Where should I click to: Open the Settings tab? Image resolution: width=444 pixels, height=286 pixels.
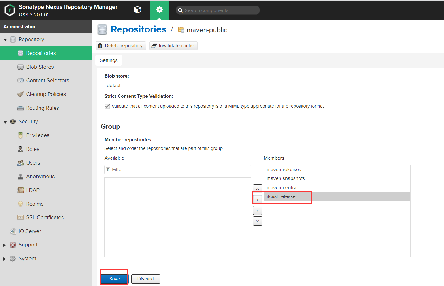click(x=109, y=60)
